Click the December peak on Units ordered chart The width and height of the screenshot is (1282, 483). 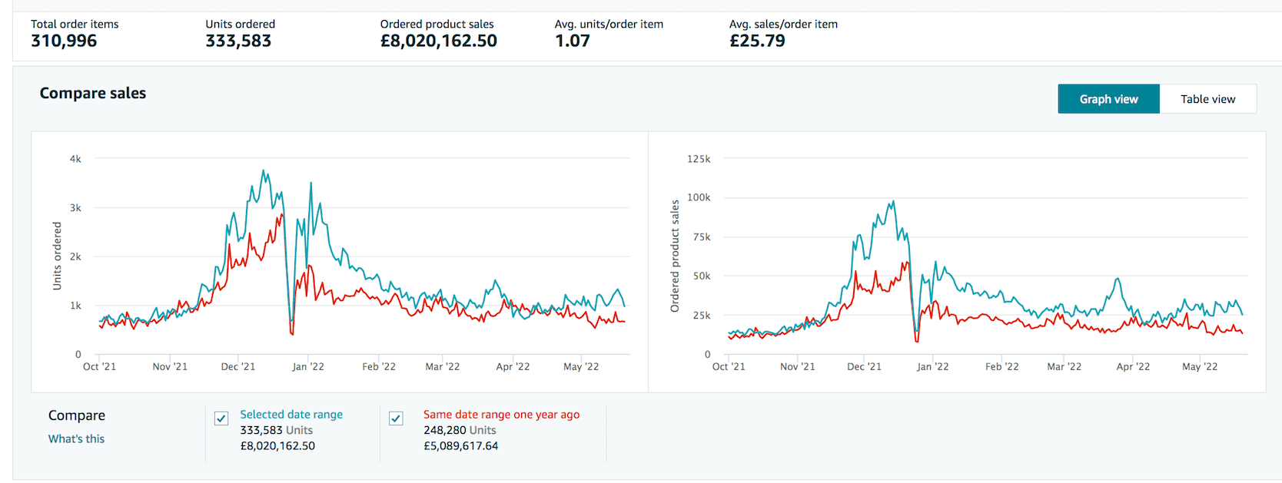coord(264,171)
